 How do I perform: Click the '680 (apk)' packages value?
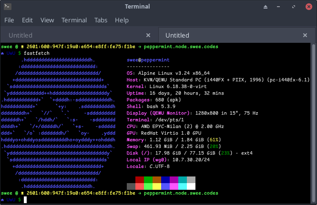(168, 100)
